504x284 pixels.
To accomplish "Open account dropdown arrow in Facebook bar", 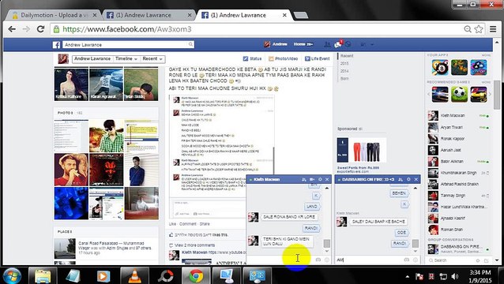I will pyautogui.click(x=372, y=44).
